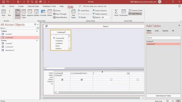Viewport: 182px width, 102px height.
Task: Select the Pass-Through query option
Action: tap(60, 14)
